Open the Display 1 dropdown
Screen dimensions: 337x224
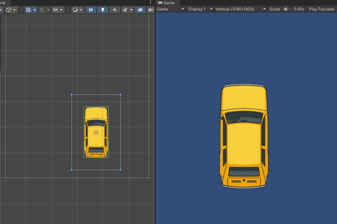(200, 9)
